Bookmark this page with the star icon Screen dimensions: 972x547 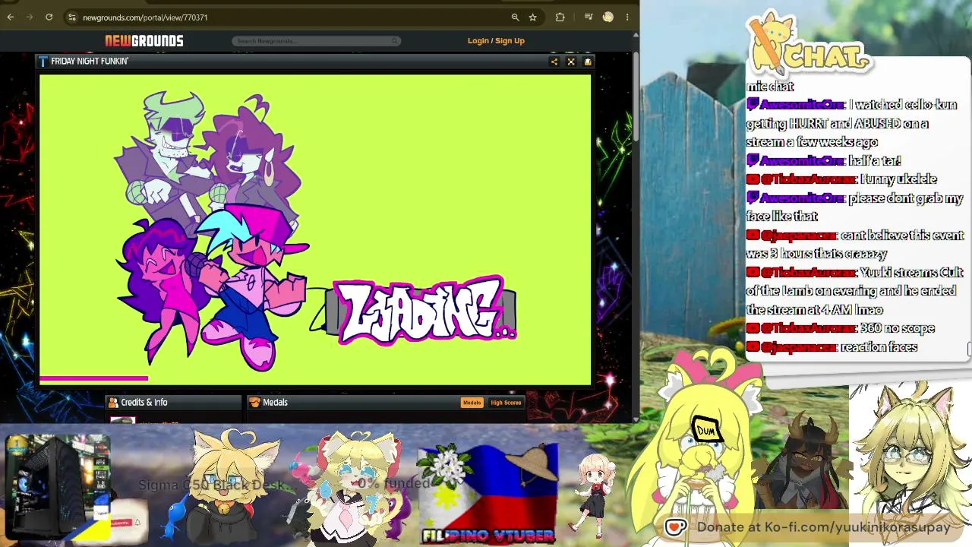[x=533, y=17]
